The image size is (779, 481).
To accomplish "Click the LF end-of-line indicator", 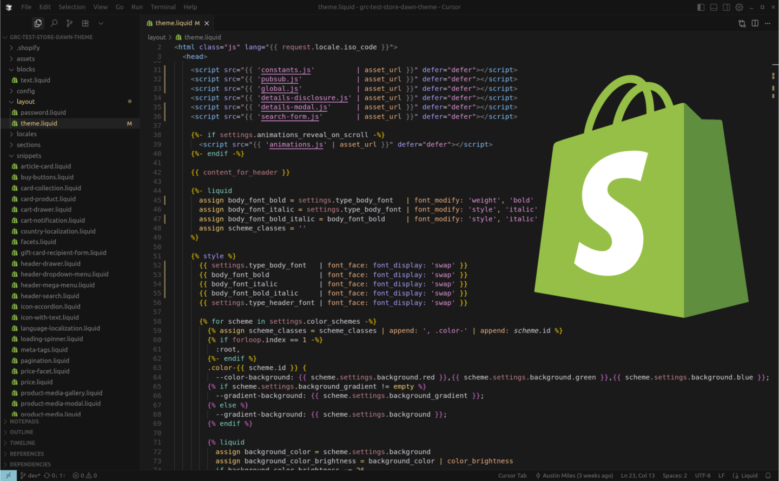I will (721, 476).
